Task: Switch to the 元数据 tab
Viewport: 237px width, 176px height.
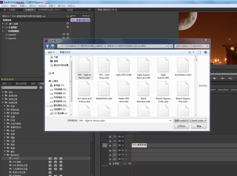Action: coord(70,10)
